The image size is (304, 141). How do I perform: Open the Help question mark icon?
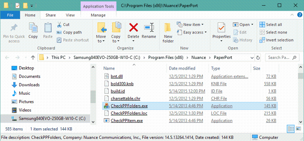pyautogui.click(x=299, y=15)
